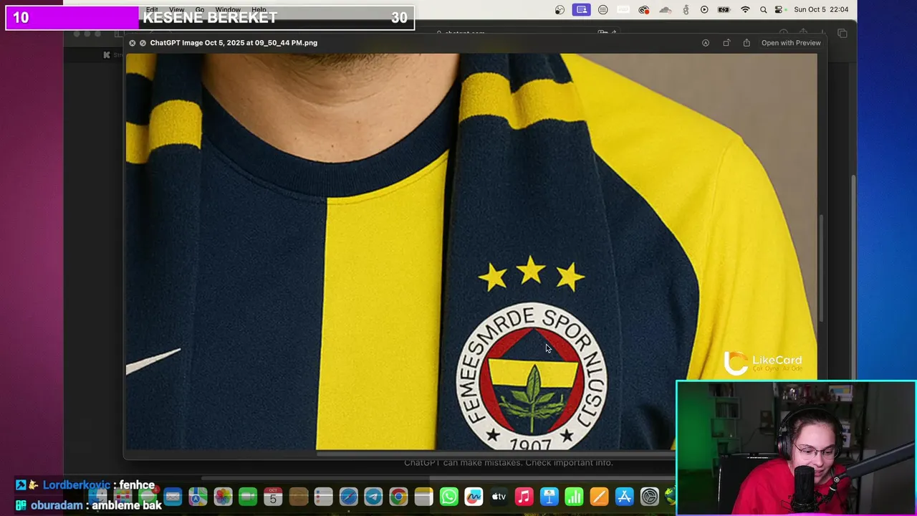917x516 pixels.
Task: Click Sun Oct 5 22:04 clock
Action: pos(821,10)
